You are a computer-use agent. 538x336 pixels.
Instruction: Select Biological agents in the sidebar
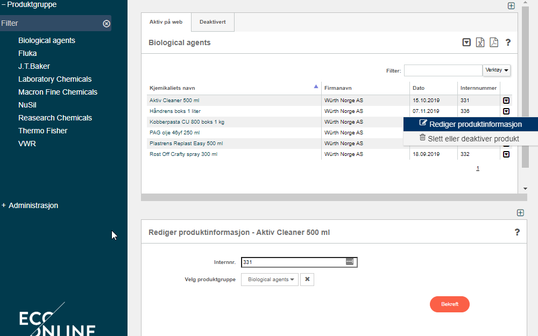(47, 40)
